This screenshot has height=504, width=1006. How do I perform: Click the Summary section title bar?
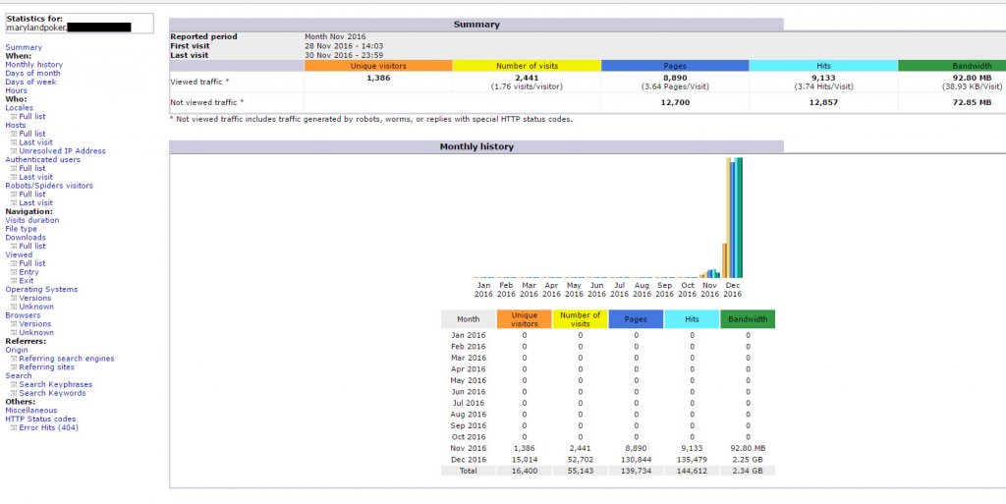pyautogui.click(x=476, y=25)
